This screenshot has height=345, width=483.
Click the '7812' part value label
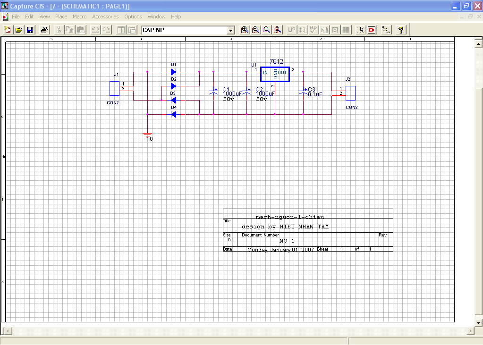pyautogui.click(x=276, y=62)
